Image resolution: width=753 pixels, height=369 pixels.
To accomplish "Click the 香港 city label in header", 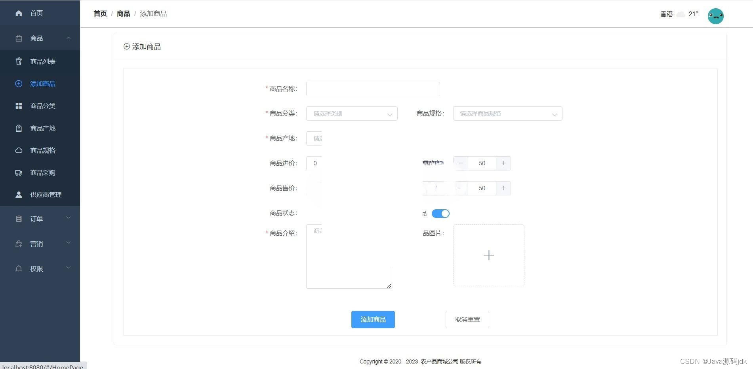I will pyautogui.click(x=666, y=14).
